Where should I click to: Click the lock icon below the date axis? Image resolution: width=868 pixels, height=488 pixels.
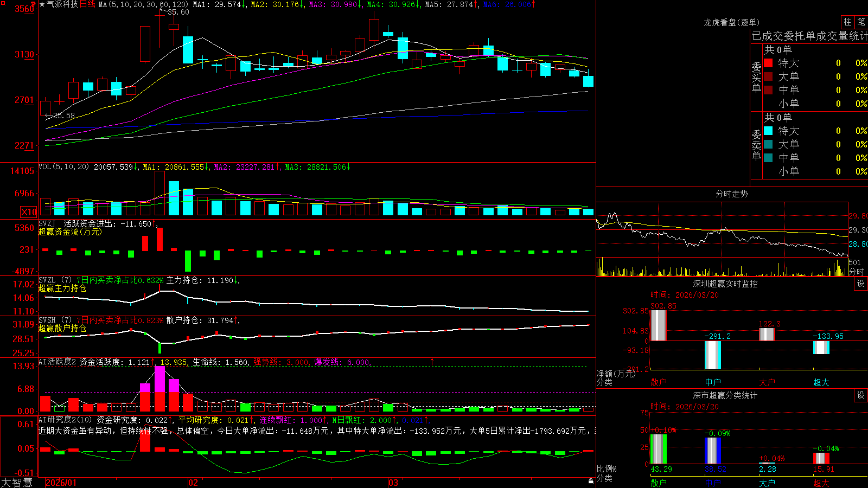[x=591, y=481]
